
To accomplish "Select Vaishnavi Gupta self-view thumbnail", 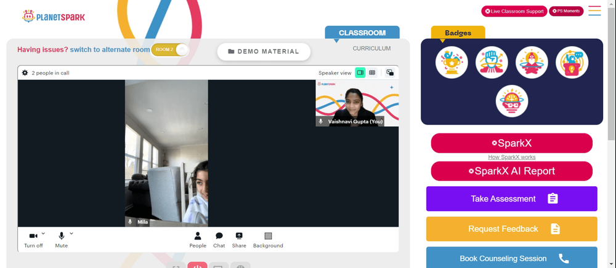I will point(357,103).
